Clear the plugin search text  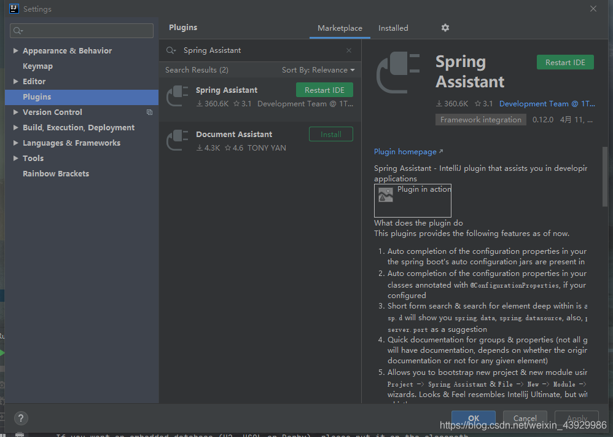click(x=349, y=50)
